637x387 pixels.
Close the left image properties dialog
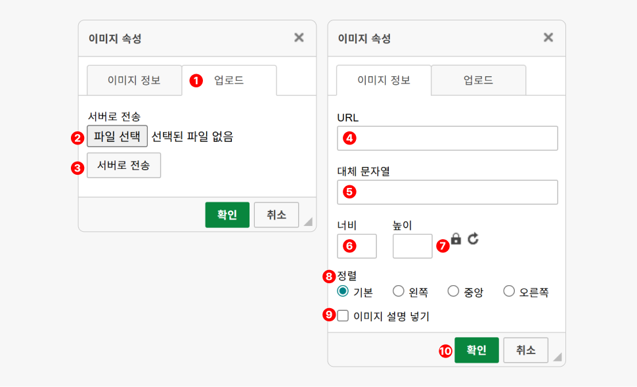pos(299,37)
